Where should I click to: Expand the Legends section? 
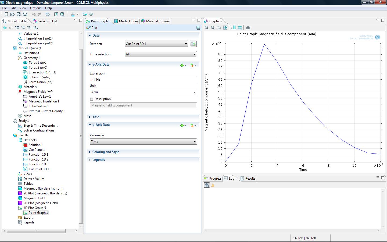pyautogui.click(x=98, y=160)
